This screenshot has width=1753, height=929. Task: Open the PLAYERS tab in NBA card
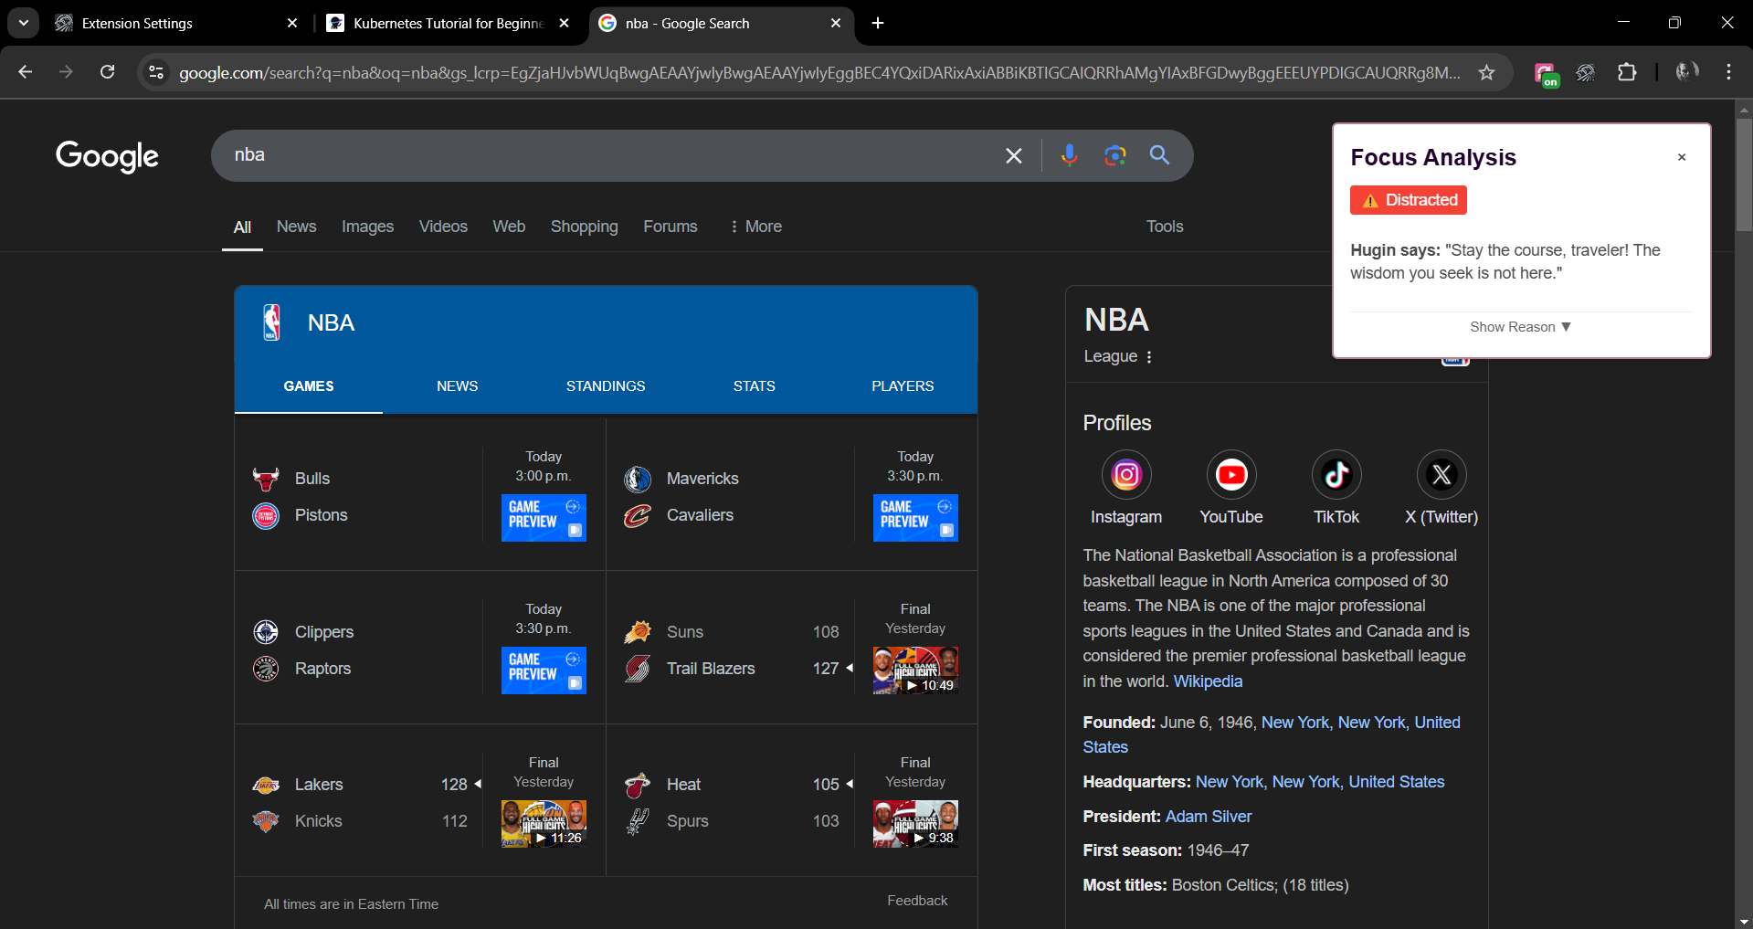coord(903,386)
